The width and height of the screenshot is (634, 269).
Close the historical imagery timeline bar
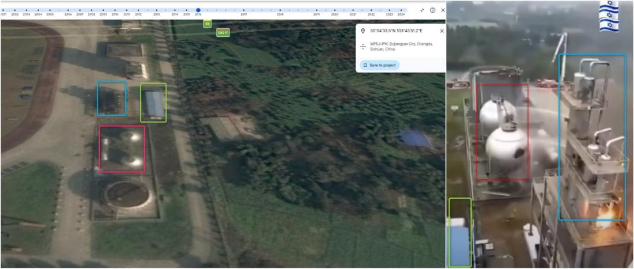click(x=443, y=10)
